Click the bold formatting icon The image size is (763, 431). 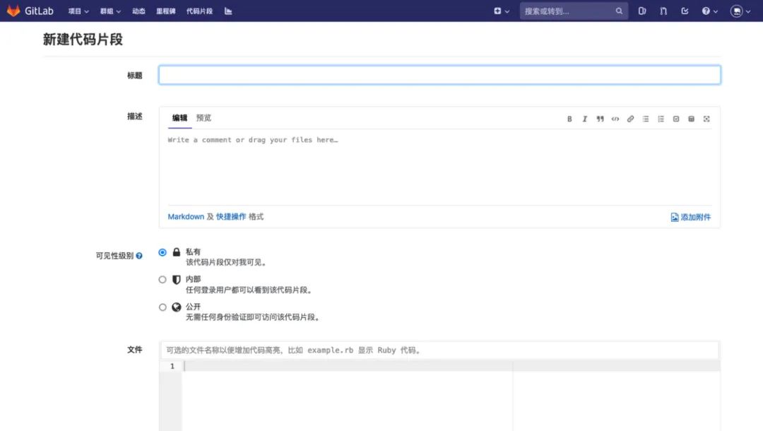click(x=569, y=119)
